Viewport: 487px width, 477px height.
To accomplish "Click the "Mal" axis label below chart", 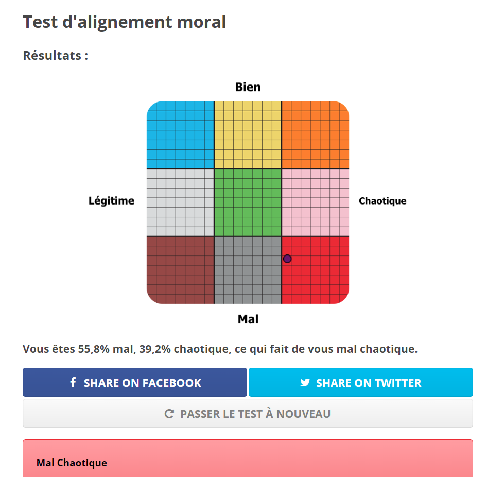I will (x=248, y=319).
